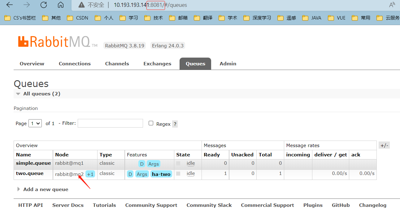Click the idle state of simple.queue
The width and height of the screenshot is (400, 218).
tap(191, 163)
